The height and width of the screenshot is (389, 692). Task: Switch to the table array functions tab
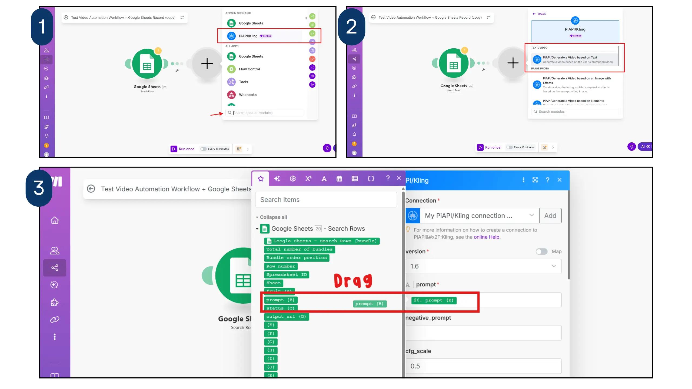click(x=355, y=179)
